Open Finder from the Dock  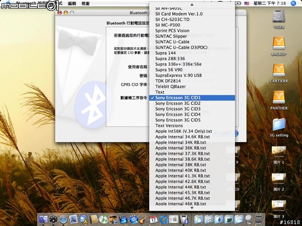43,219
